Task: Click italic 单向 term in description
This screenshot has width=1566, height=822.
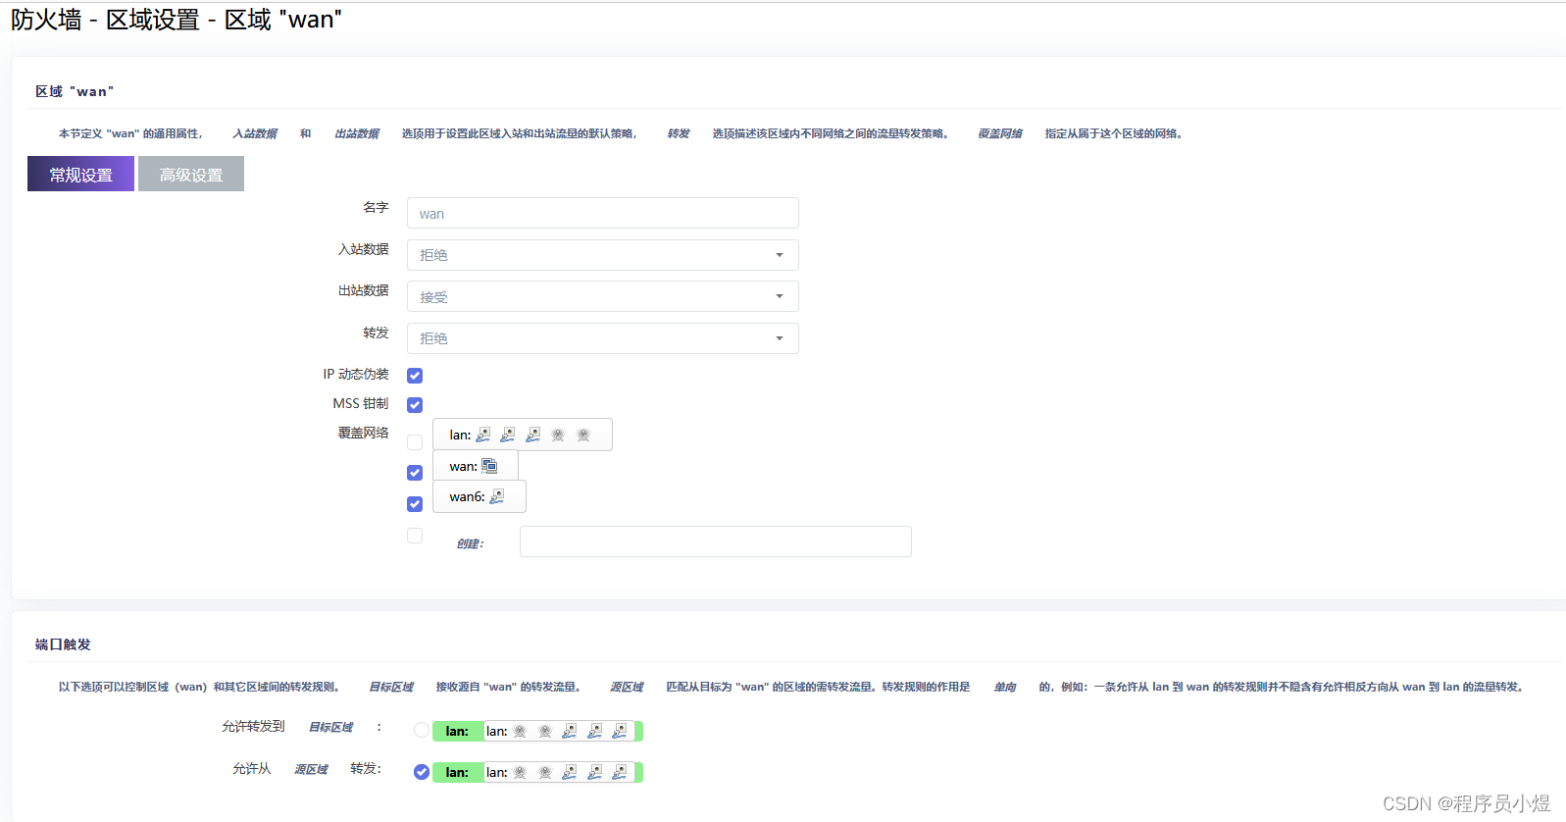Action: click(1005, 687)
